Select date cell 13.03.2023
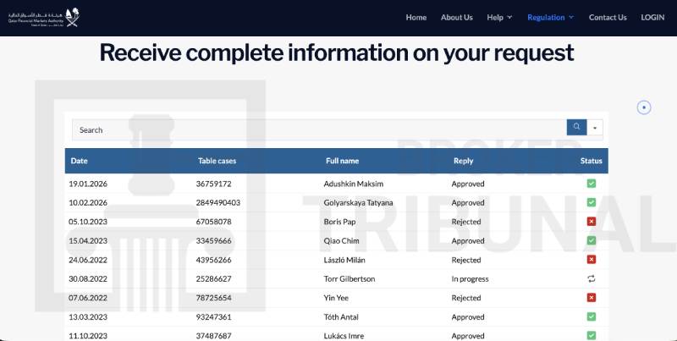Viewport: 677px width, 341px height. (88, 316)
